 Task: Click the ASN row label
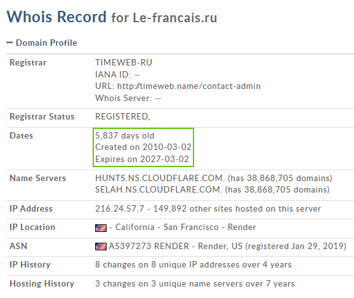coord(18,246)
